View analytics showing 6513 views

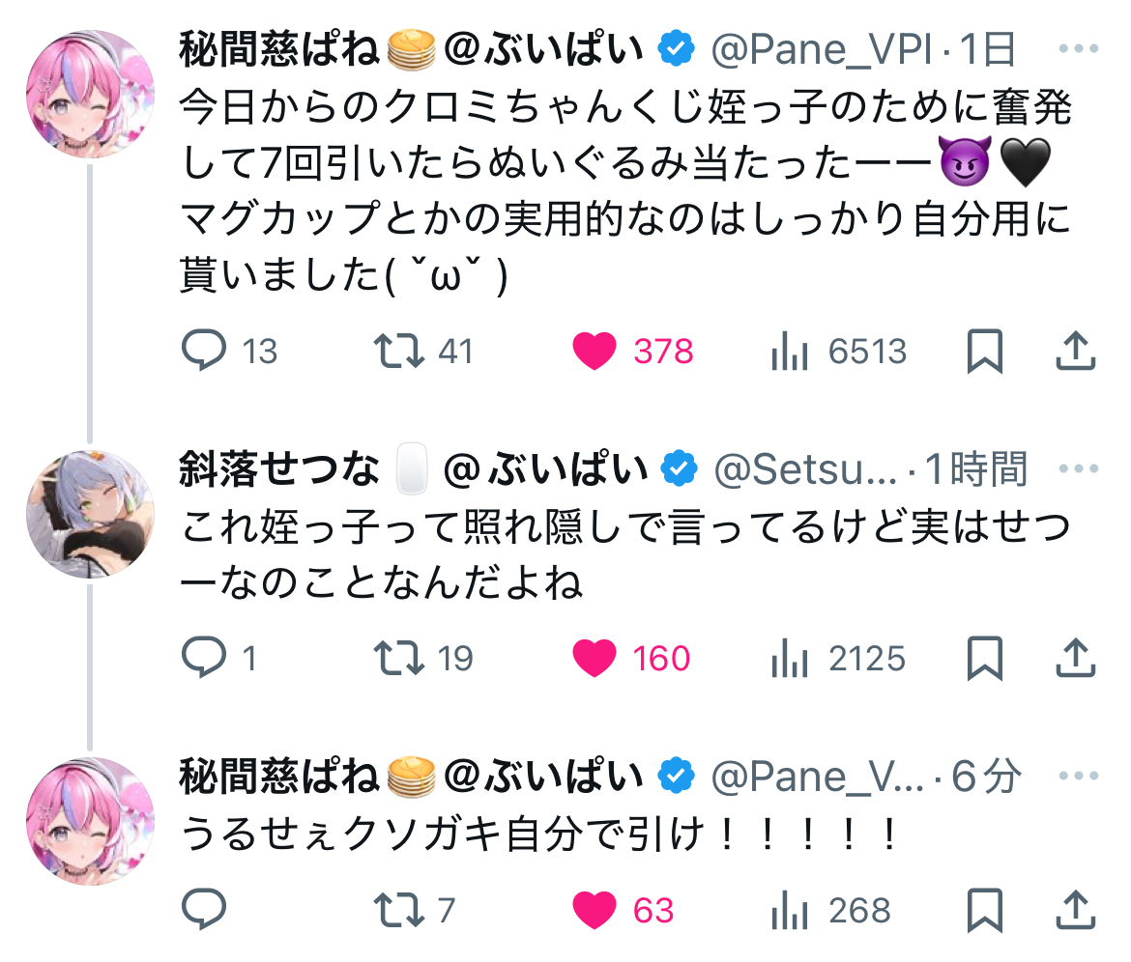(790, 352)
